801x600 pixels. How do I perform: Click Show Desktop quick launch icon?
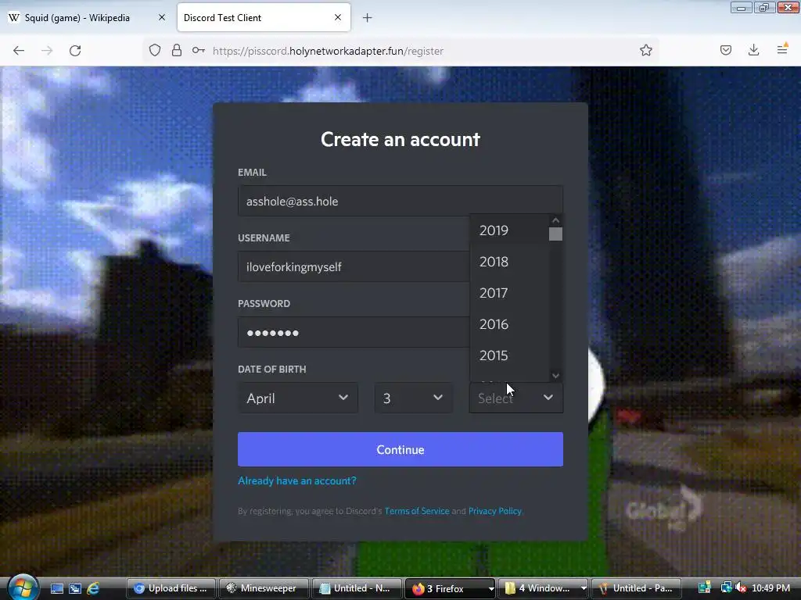pos(57,588)
